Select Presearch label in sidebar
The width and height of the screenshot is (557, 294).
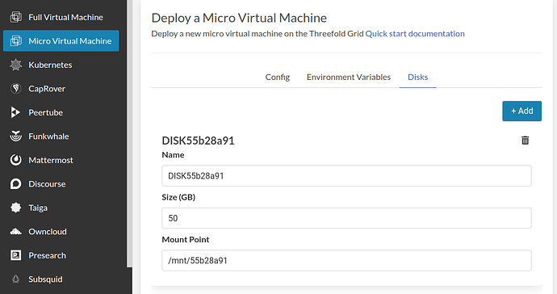pyautogui.click(x=48, y=255)
